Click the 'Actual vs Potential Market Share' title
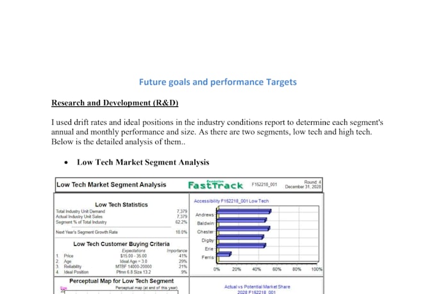The image size is (436, 294). [x=257, y=287]
